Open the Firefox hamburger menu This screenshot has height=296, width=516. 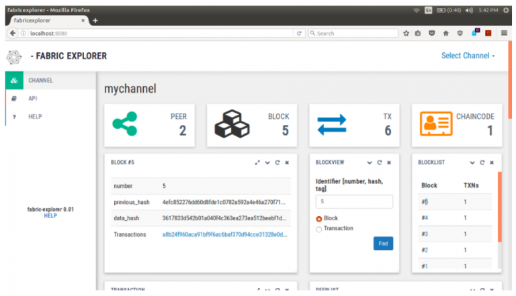click(x=504, y=34)
